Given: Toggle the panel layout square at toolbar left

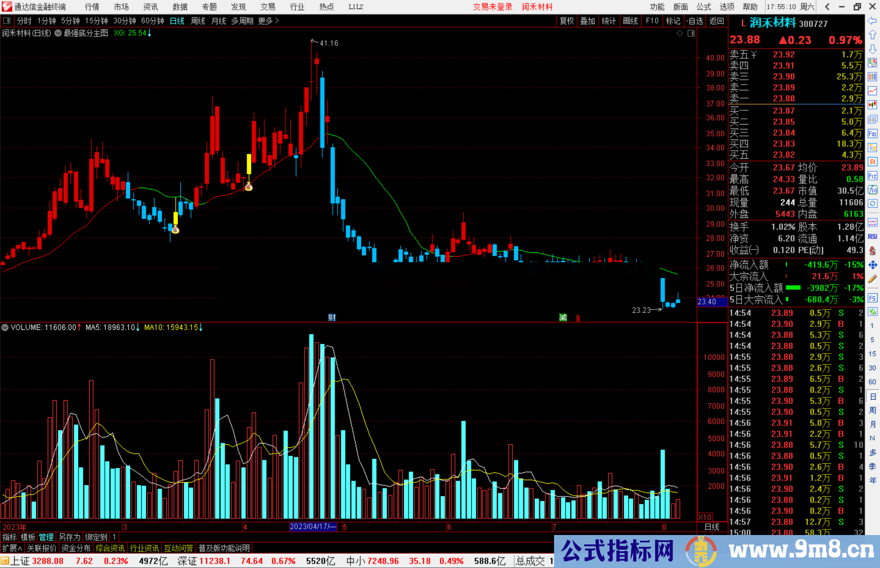Looking at the screenshot, I should tap(7, 21).
